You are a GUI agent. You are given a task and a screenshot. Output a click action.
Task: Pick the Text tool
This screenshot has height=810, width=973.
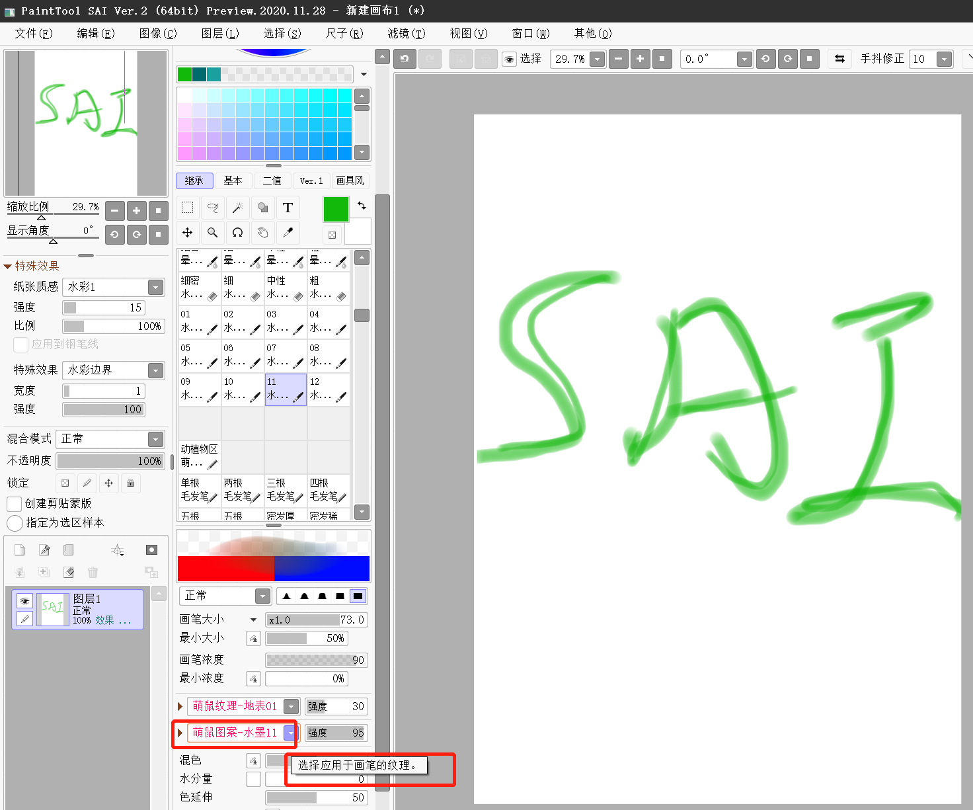point(288,208)
